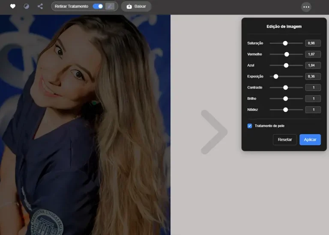This screenshot has width=329, height=235.
Task: Click the circular color adjustment icon
Action: (x=26, y=6)
